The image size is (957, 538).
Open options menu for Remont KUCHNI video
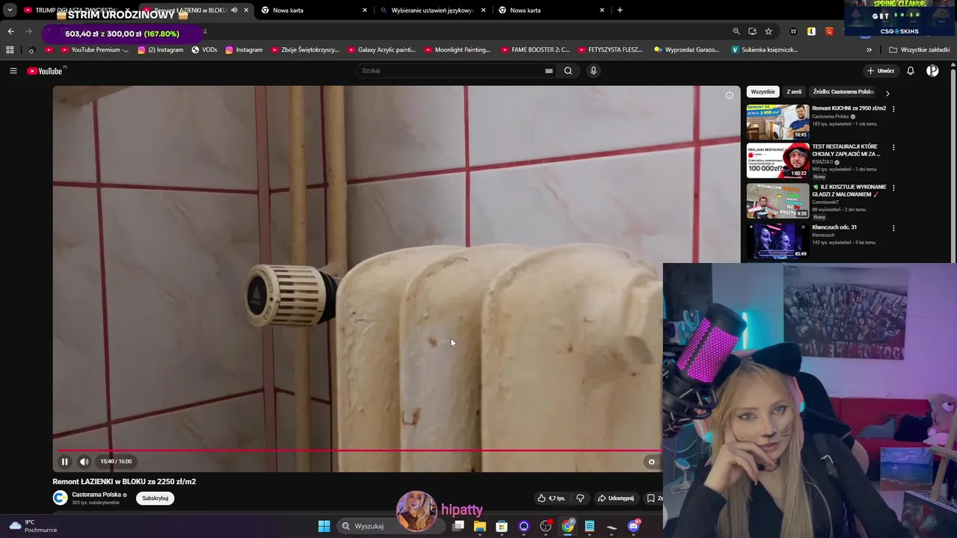[893, 109]
